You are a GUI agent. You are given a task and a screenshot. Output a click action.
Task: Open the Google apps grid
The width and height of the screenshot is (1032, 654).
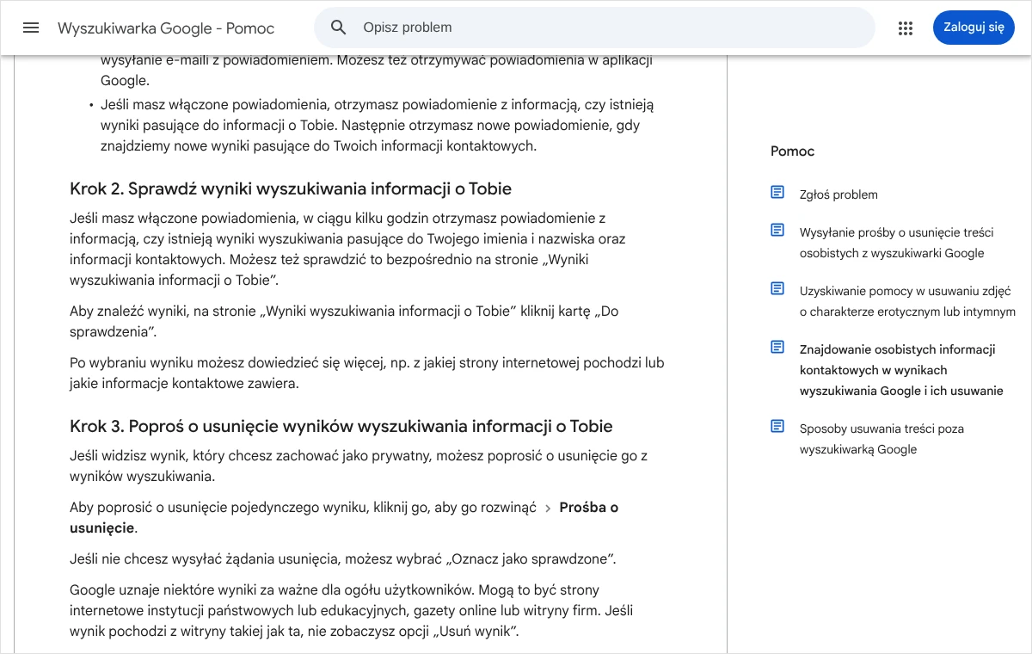pyautogui.click(x=905, y=28)
